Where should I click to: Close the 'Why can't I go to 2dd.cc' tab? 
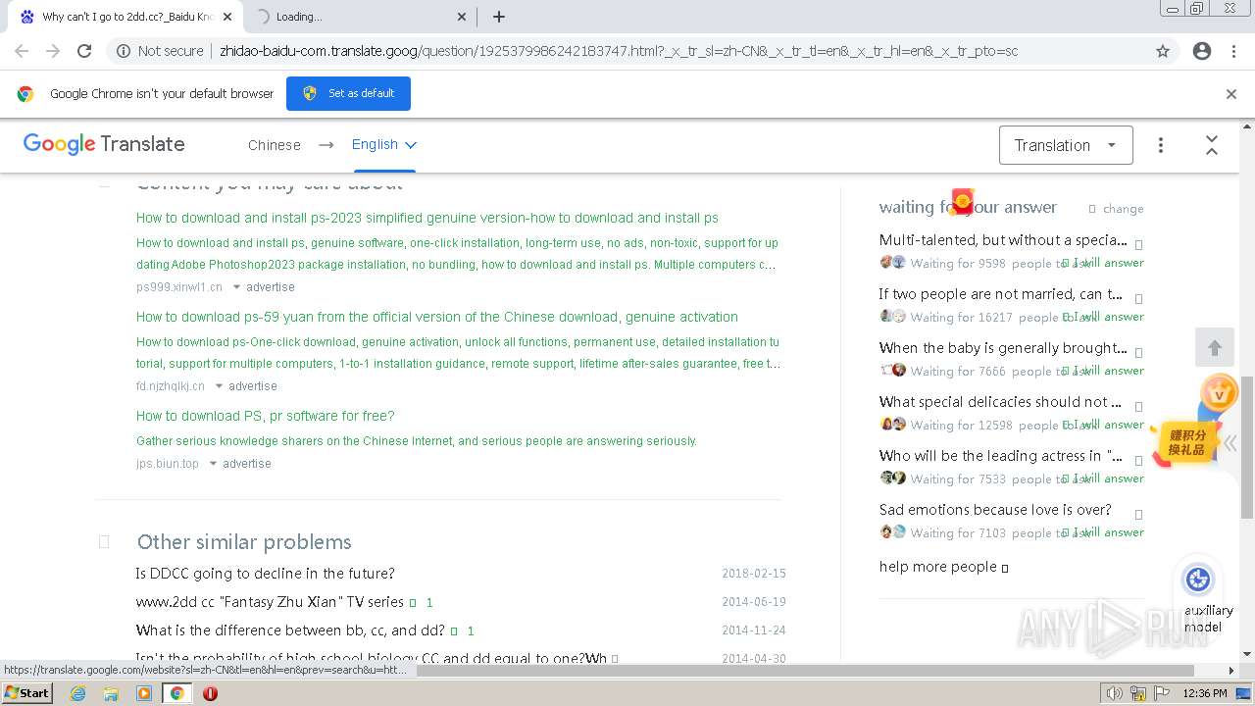pyautogui.click(x=227, y=17)
